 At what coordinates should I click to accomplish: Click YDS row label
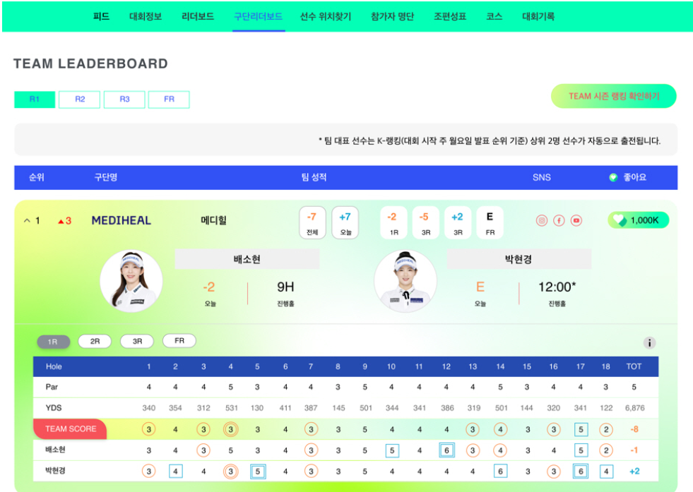(54, 407)
